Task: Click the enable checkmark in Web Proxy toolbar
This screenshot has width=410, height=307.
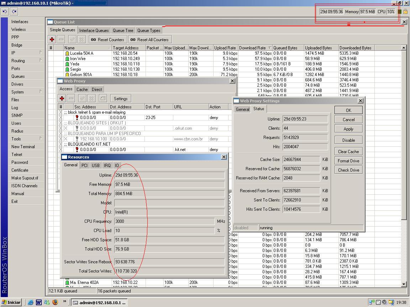Action: [82, 98]
